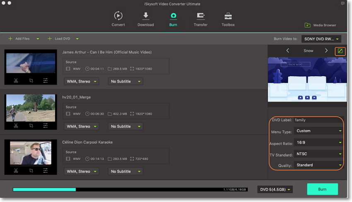
Task: Switch to the Convert tab
Action: coord(118,19)
